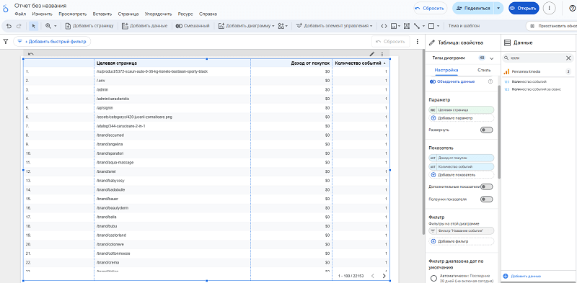Click the embed URL code-brackets icon
577x283 pixels.
(384, 26)
